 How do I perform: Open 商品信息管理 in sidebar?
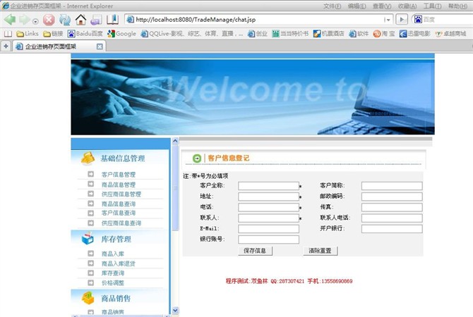pyautogui.click(x=119, y=185)
